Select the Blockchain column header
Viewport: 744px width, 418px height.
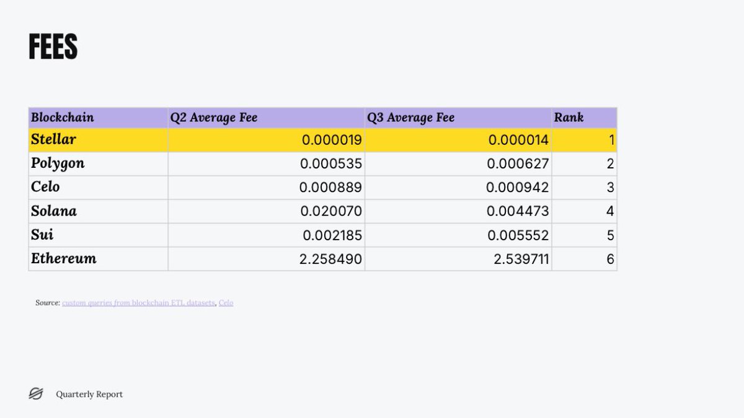click(98, 118)
